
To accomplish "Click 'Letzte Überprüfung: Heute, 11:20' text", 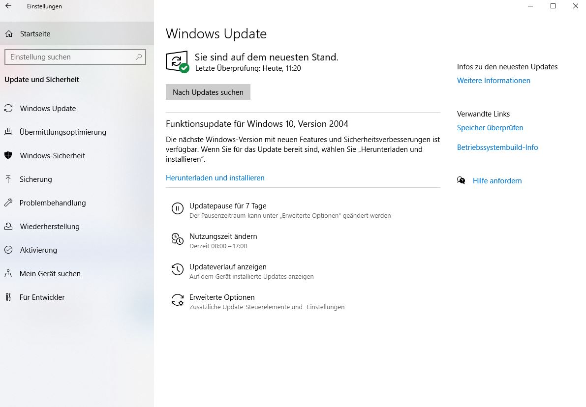I will (248, 68).
